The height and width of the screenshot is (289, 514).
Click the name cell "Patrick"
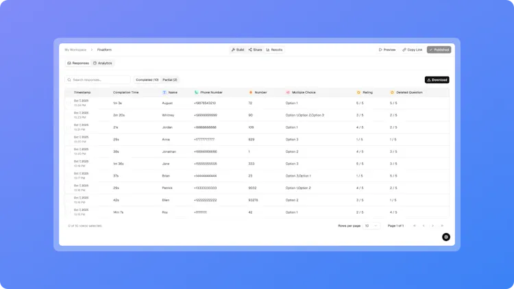(167, 188)
